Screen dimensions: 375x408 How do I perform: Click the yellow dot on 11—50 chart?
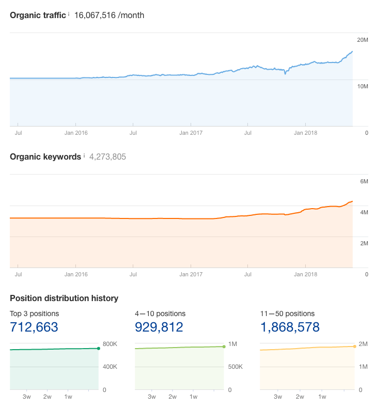355,347
